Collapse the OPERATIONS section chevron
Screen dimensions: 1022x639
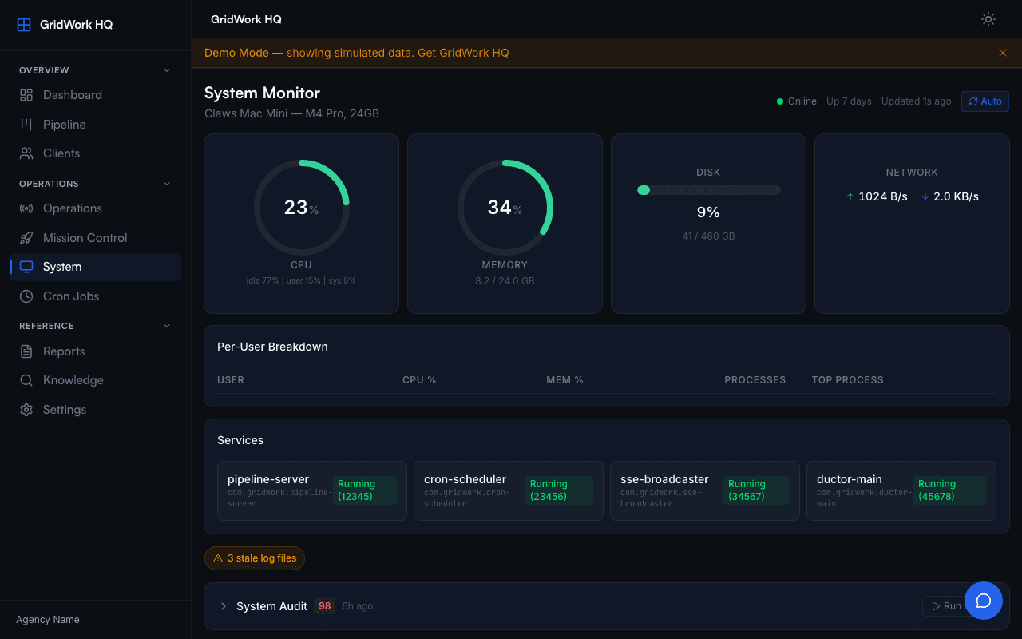[166, 183]
